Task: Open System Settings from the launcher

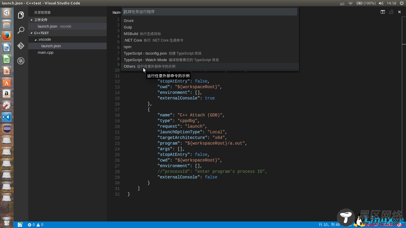Action: pyautogui.click(x=7, y=105)
